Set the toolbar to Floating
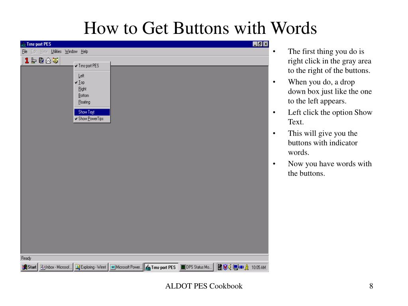Viewport: 408px width, 306px height. [92, 102]
